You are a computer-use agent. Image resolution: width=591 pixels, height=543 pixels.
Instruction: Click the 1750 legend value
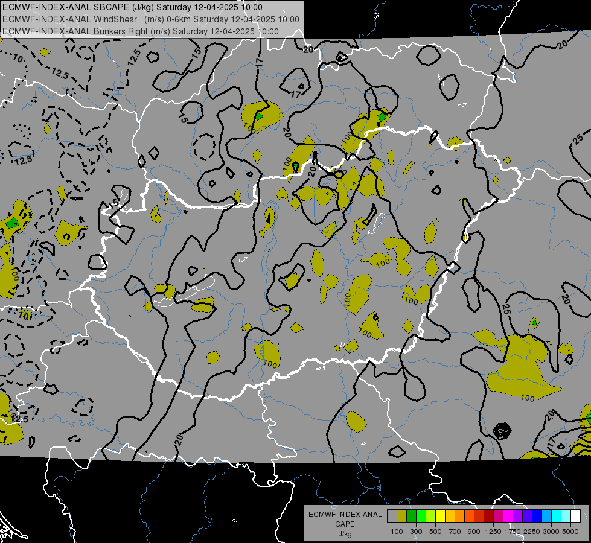click(x=513, y=532)
